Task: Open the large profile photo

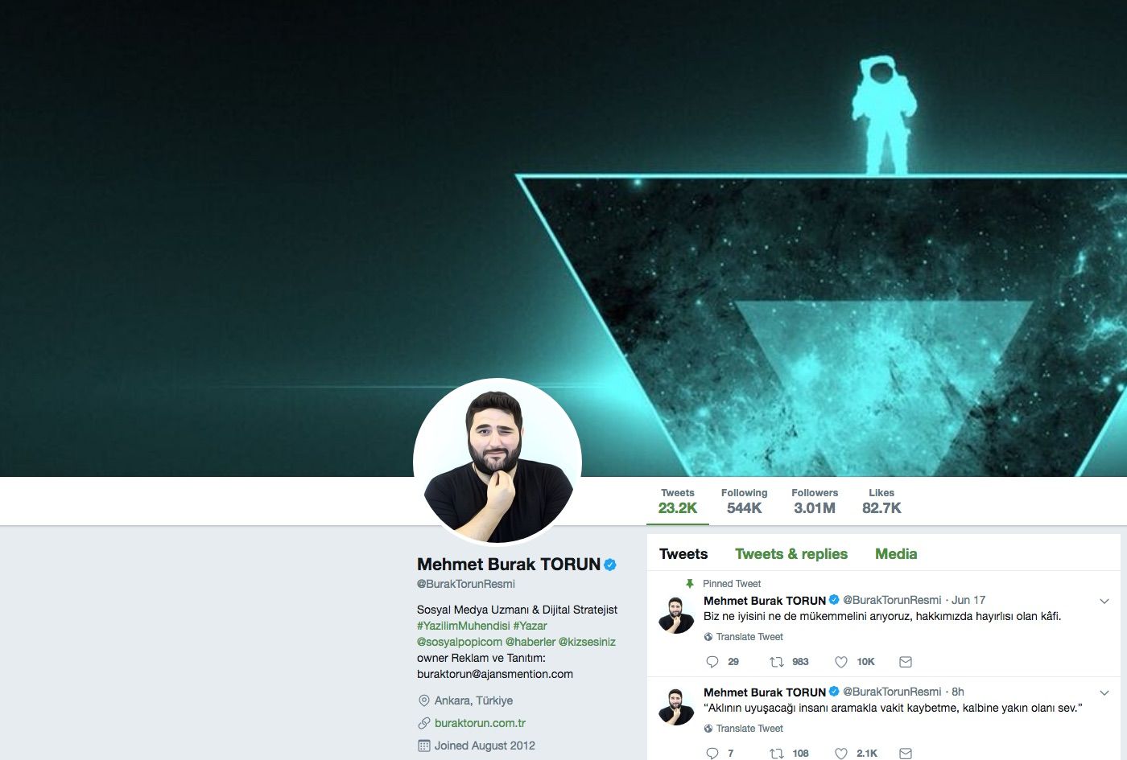Action: point(497,462)
